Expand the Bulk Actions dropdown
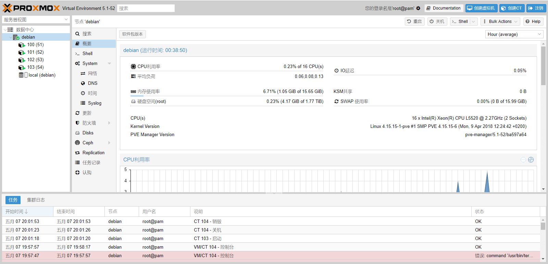548x264 pixels. (500, 22)
